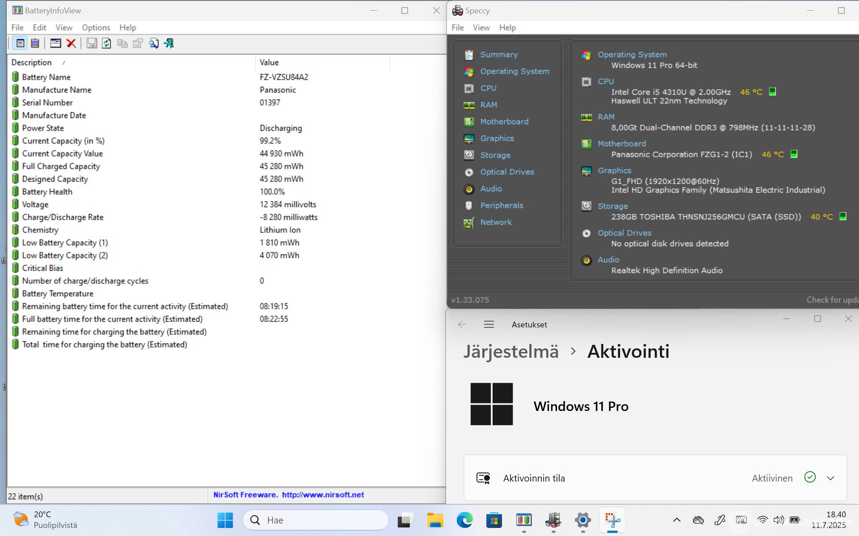Click the Graphics heading in Speccy summary
The height and width of the screenshot is (536, 859).
(x=615, y=170)
